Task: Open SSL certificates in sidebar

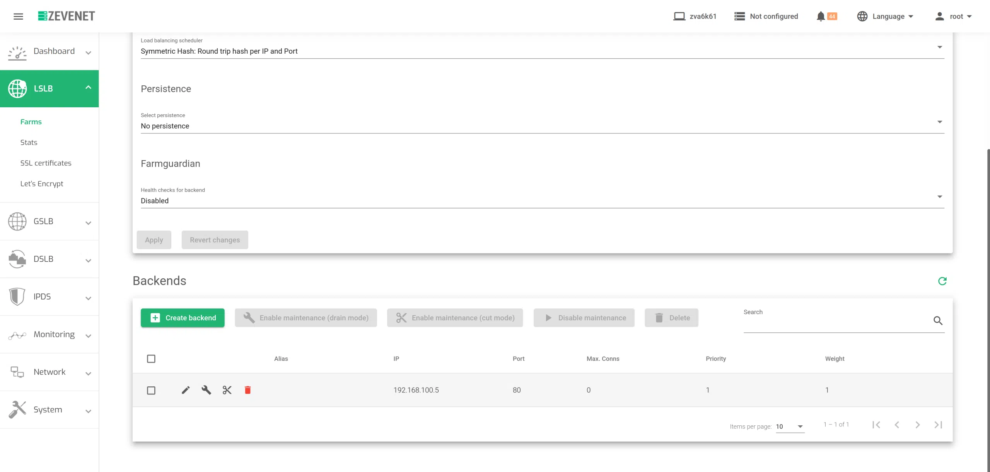Action: 46,163
